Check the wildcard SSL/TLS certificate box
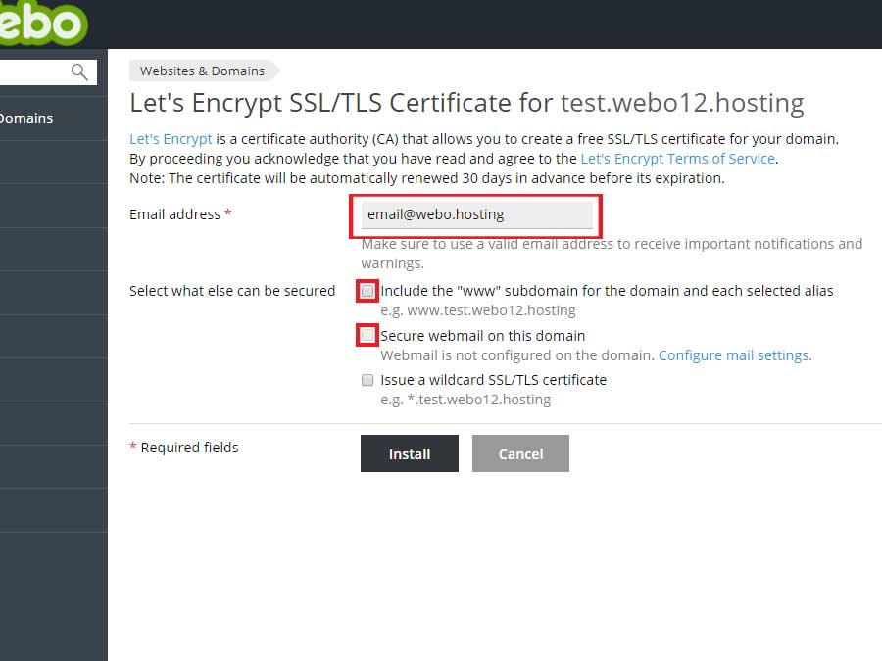The width and height of the screenshot is (882, 661). 367,380
